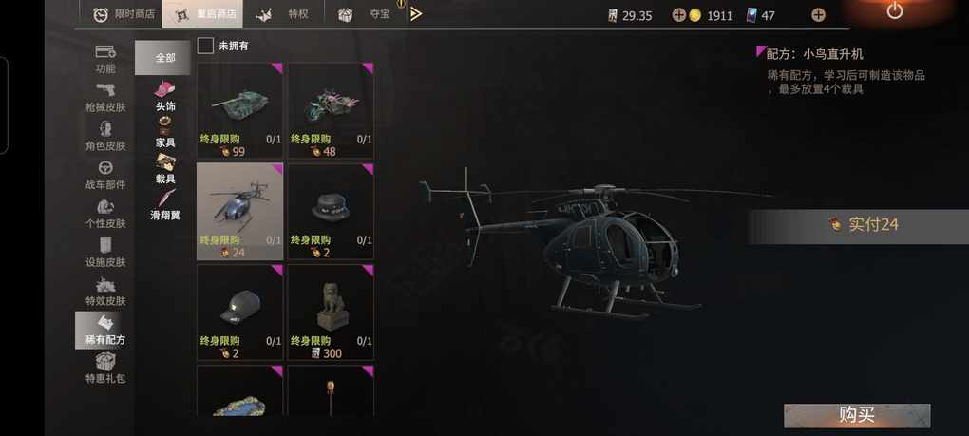Select the 战车部件 steering wheel icon
Screen dimensions: 969x436
(105, 168)
